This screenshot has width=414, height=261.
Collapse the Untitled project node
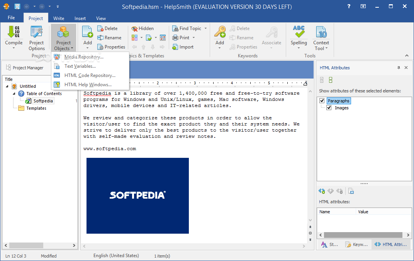click(7, 86)
